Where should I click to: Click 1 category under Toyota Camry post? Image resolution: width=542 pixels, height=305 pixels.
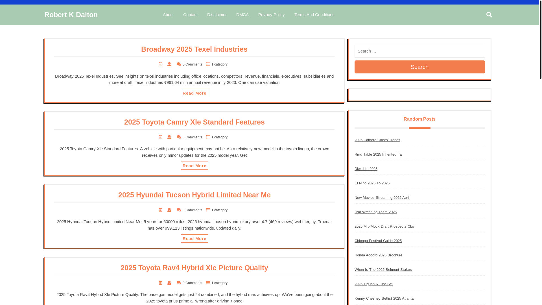tap(219, 138)
